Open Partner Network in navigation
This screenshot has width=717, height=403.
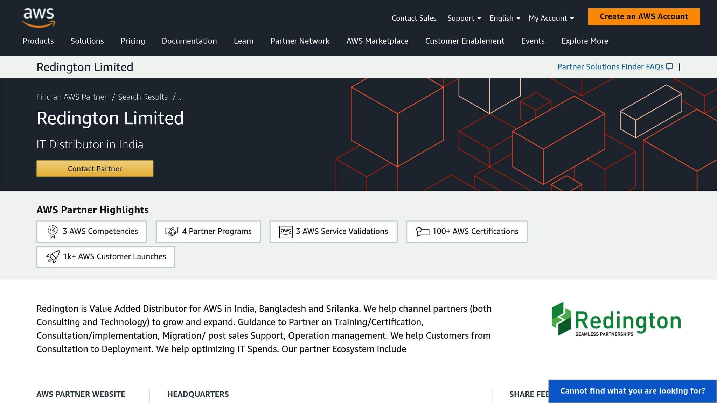(x=300, y=41)
